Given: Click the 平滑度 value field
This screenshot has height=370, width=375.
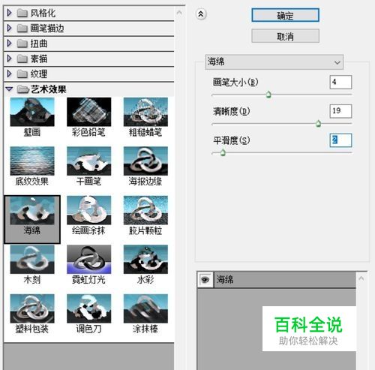Looking at the screenshot, I should (x=340, y=140).
